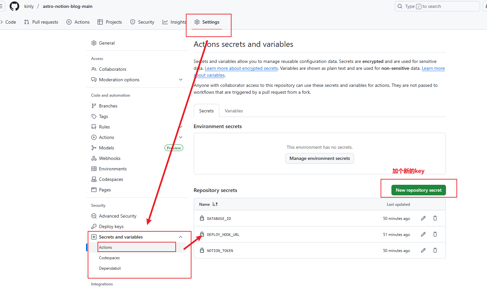
Task: Click the edit pencil for DEPLOY_HOOK_URL
Action: click(x=423, y=234)
